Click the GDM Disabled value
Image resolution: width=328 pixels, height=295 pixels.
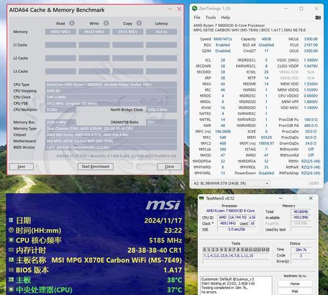click(x=222, y=51)
